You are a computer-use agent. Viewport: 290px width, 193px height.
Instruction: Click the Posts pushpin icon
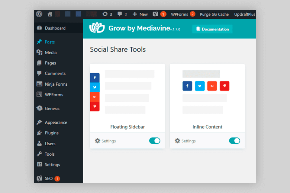tap(39, 42)
